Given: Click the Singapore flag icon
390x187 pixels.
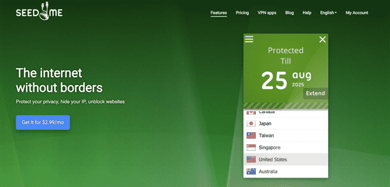Looking at the screenshot, I should [251, 147].
